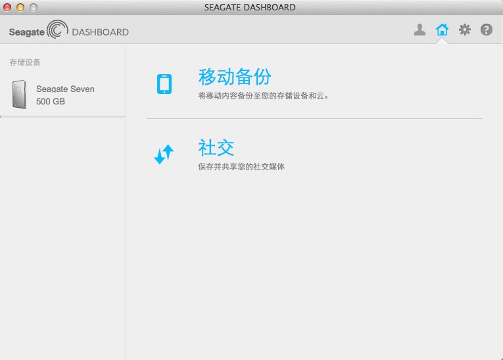
Task: Click the 500 GB capacity text
Action: click(51, 101)
